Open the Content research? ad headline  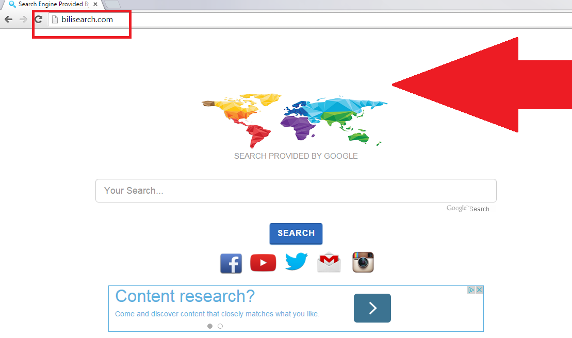(x=185, y=296)
